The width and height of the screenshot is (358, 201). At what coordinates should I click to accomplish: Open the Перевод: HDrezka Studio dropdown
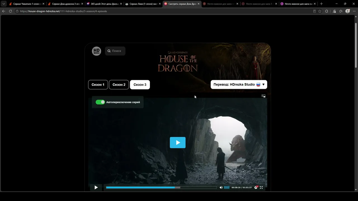pos(239,85)
